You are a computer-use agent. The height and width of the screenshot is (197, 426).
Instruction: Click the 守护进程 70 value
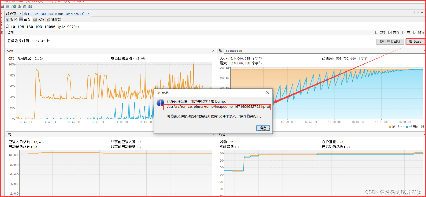click(x=341, y=142)
